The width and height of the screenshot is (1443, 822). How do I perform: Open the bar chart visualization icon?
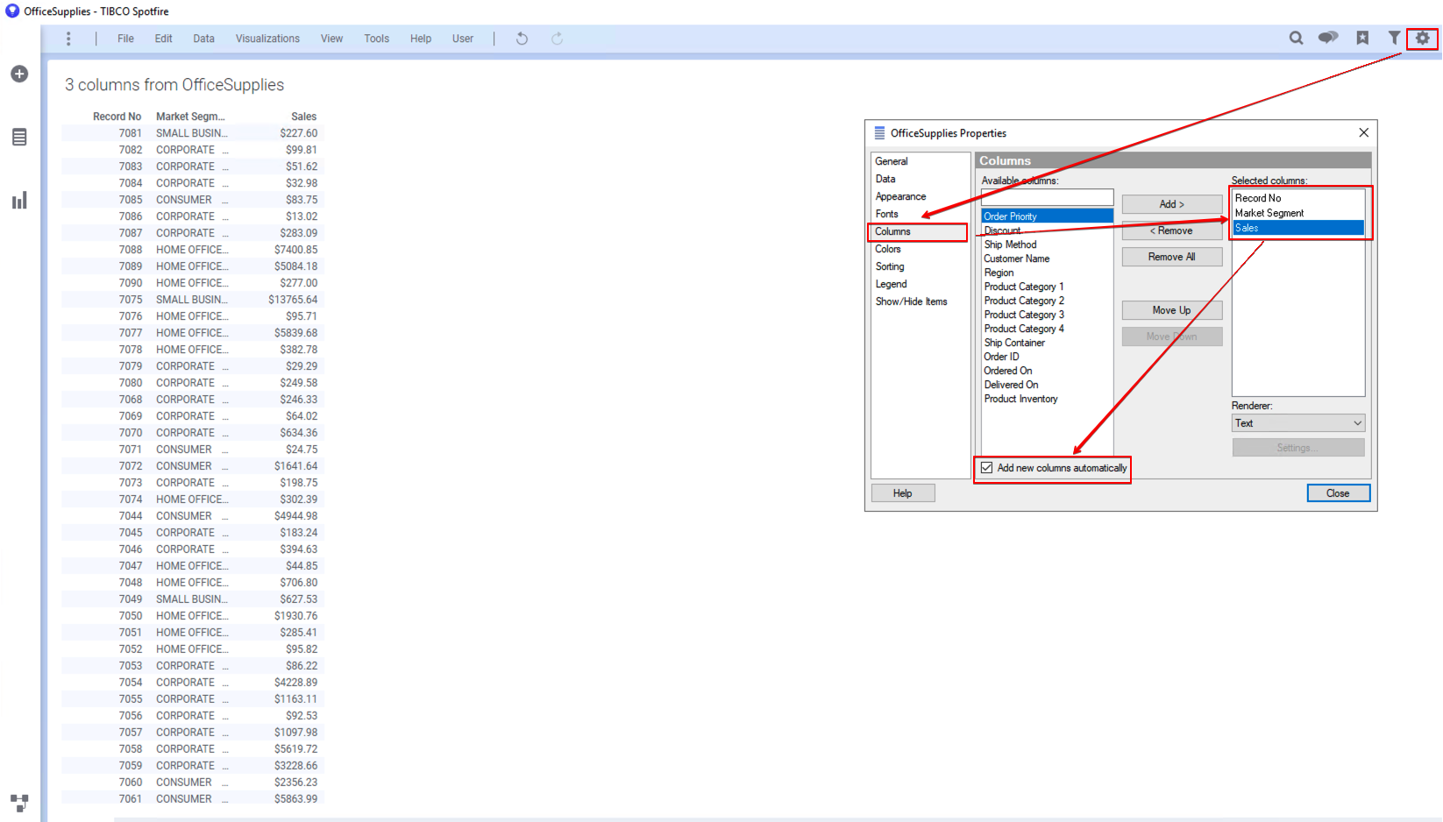tap(19, 200)
